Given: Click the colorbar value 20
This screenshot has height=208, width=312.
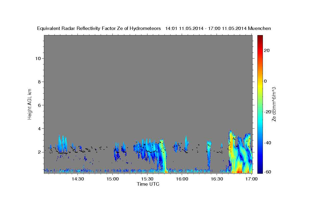Looking at the screenshot, I should [x=267, y=50].
